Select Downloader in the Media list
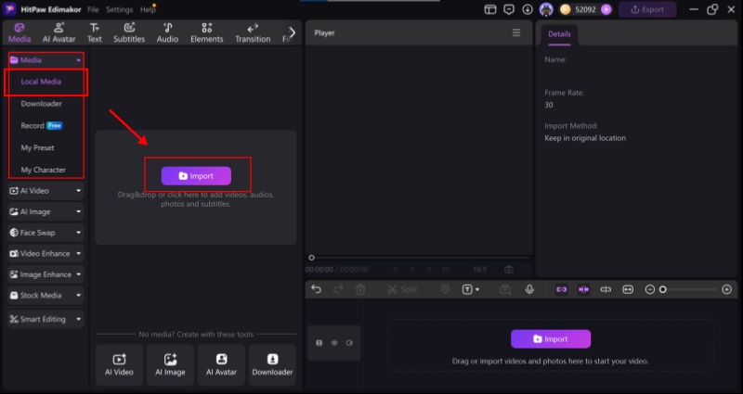743x394 pixels. point(41,104)
